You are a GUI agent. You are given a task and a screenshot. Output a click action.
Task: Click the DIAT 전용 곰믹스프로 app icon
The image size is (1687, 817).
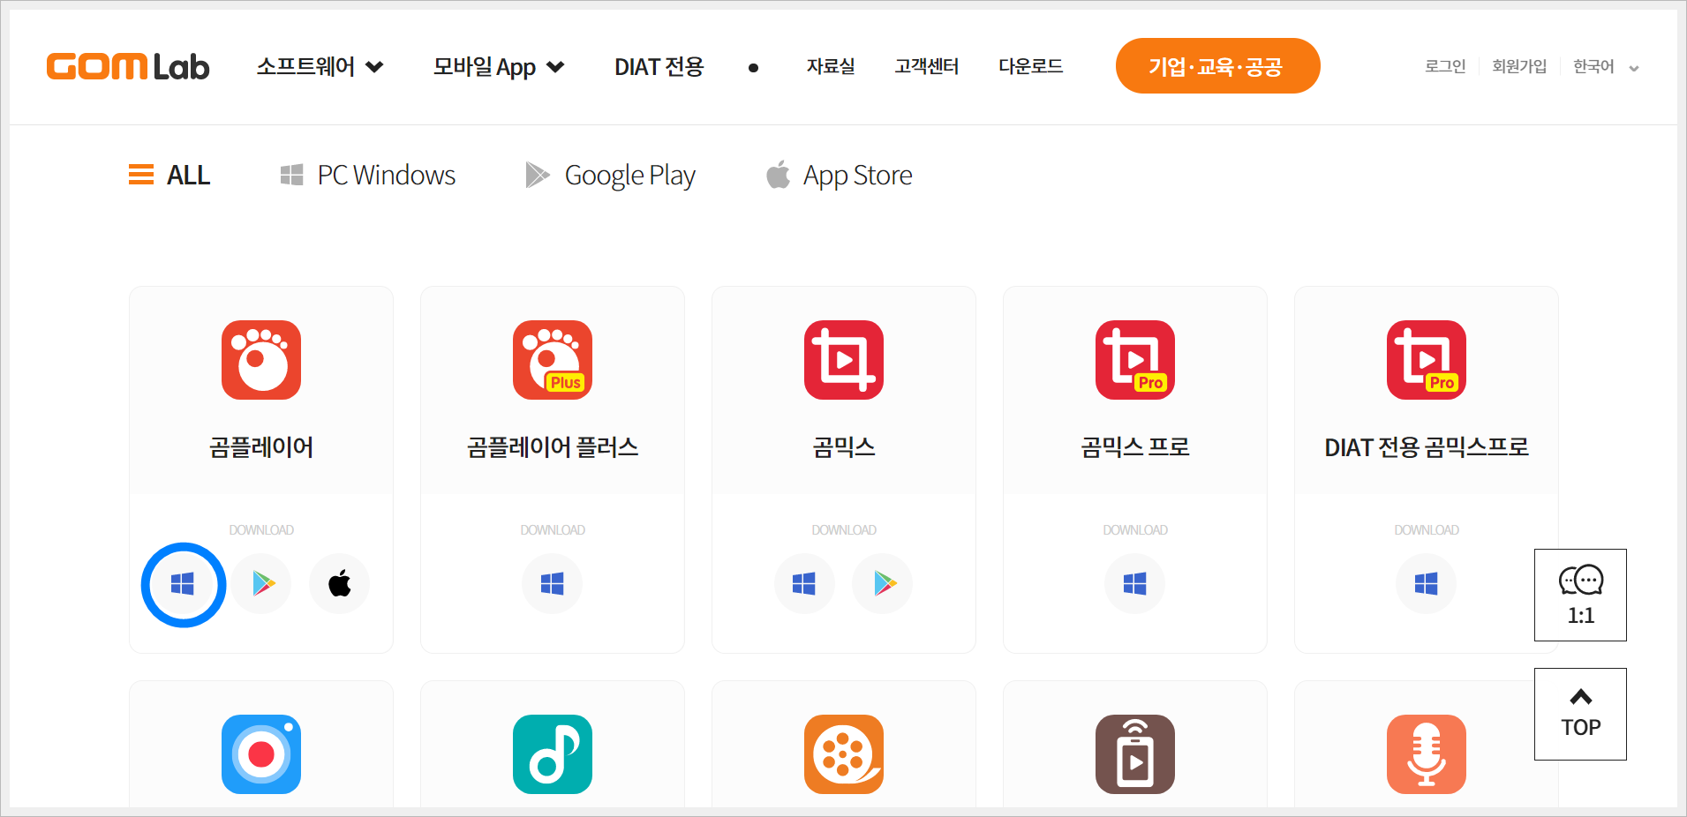[x=1427, y=360]
